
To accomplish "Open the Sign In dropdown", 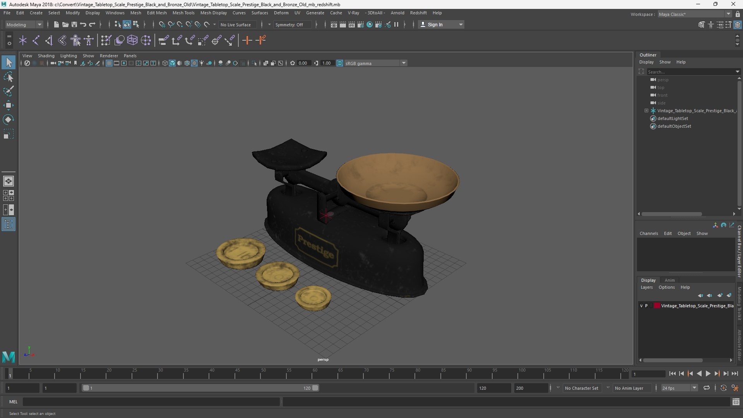I will [442, 24].
